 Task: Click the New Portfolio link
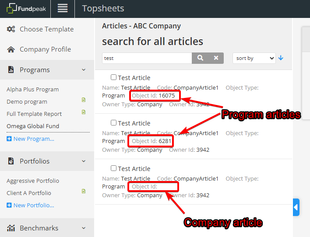click(x=33, y=205)
